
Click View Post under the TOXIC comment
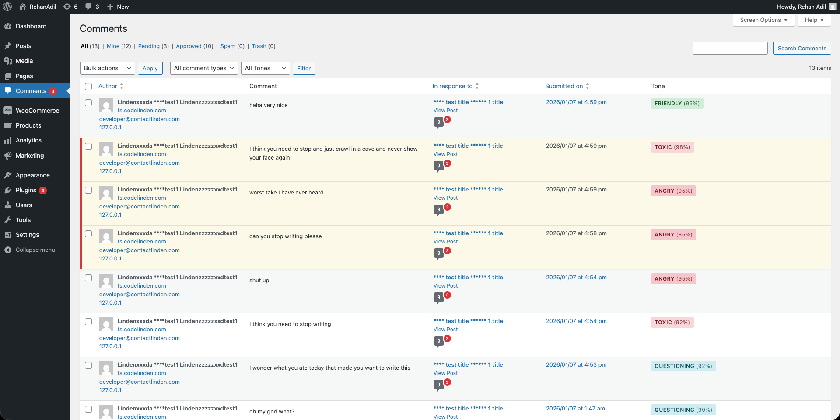(445, 154)
